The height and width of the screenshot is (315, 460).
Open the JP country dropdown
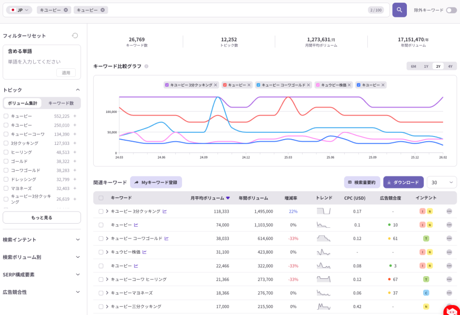click(19, 10)
